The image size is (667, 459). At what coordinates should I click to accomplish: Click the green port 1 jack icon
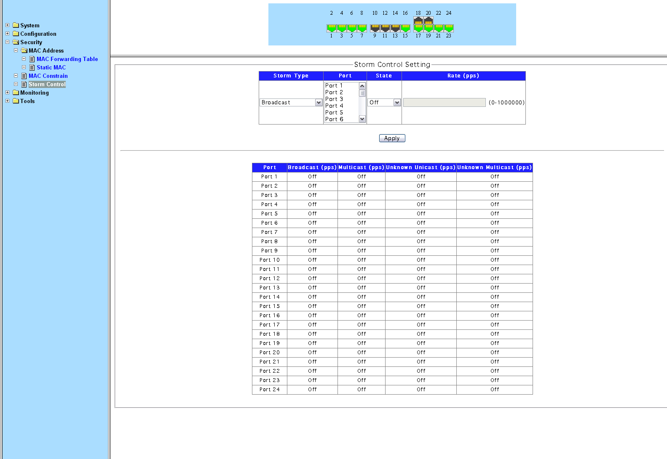coord(332,28)
